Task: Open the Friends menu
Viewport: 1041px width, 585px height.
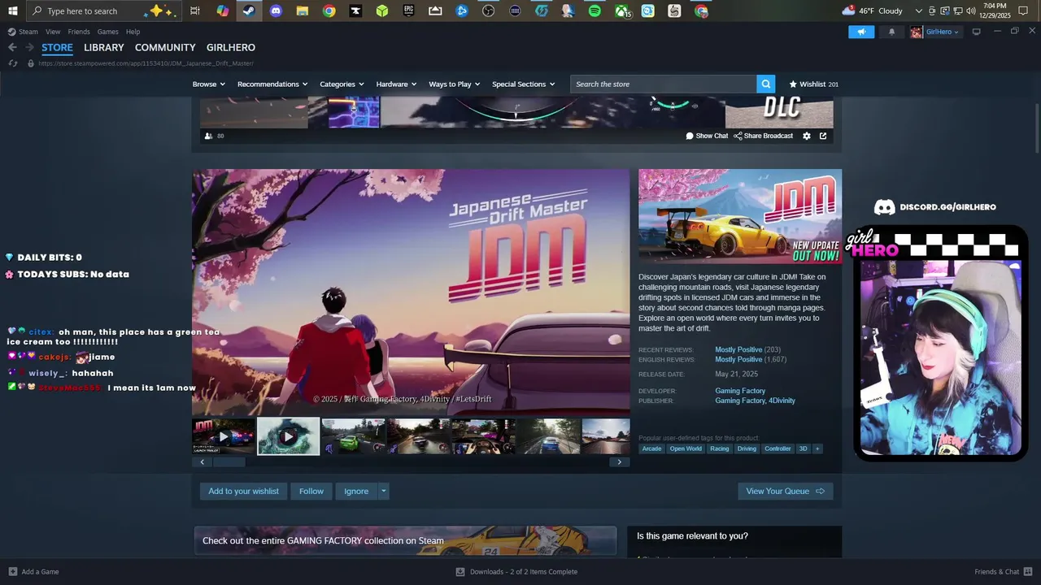Action: click(x=79, y=32)
